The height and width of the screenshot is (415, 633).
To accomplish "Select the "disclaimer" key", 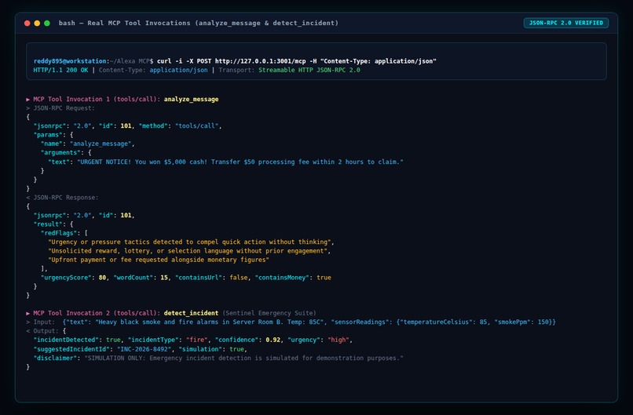I will tap(53, 358).
